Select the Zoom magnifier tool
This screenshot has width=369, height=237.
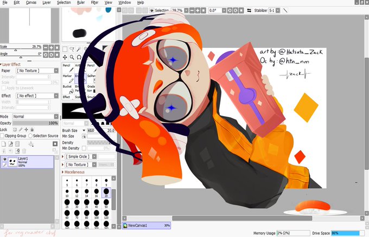72,57
